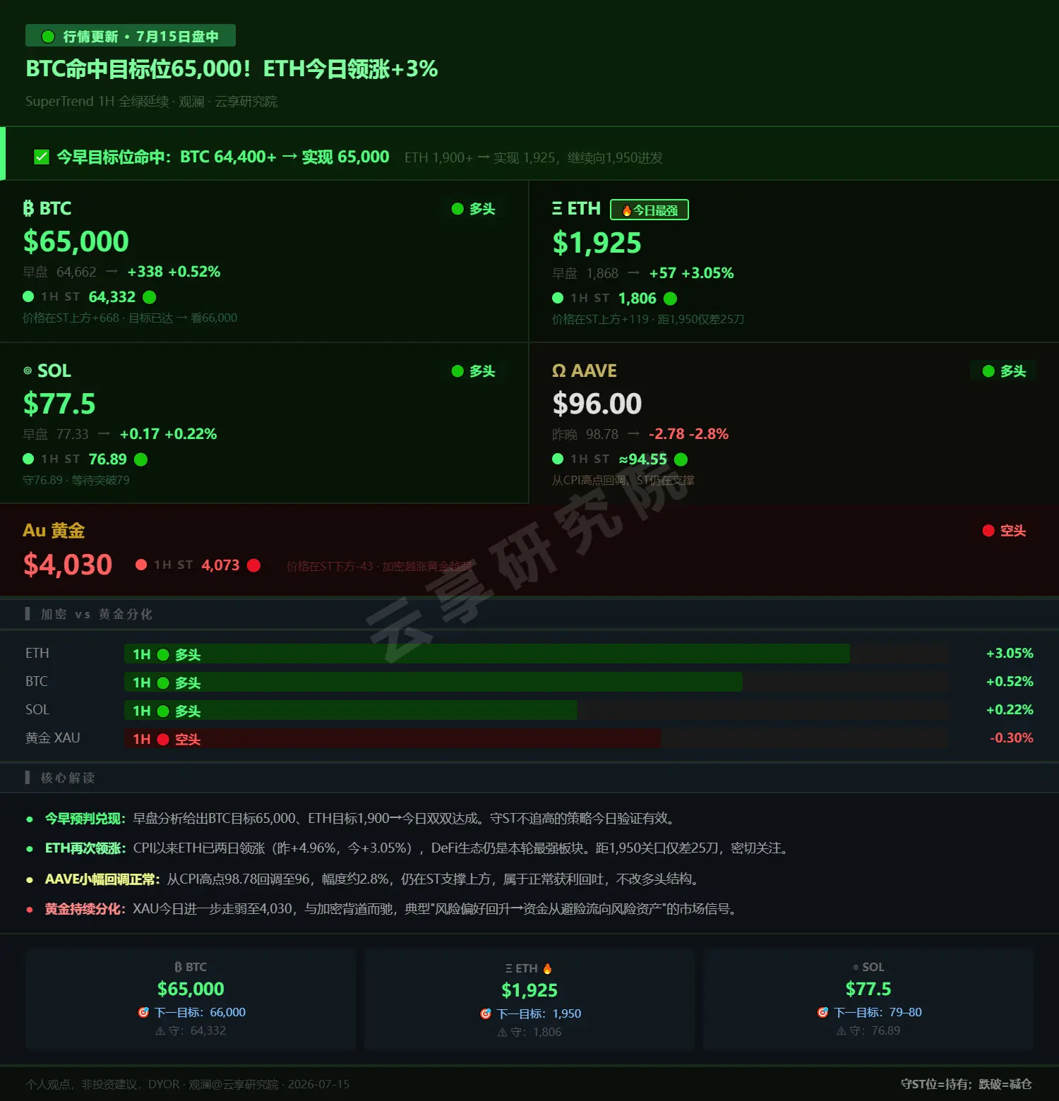
Task: Click the 今日最强 badge on ETH card
Action: click(x=649, y=210)
